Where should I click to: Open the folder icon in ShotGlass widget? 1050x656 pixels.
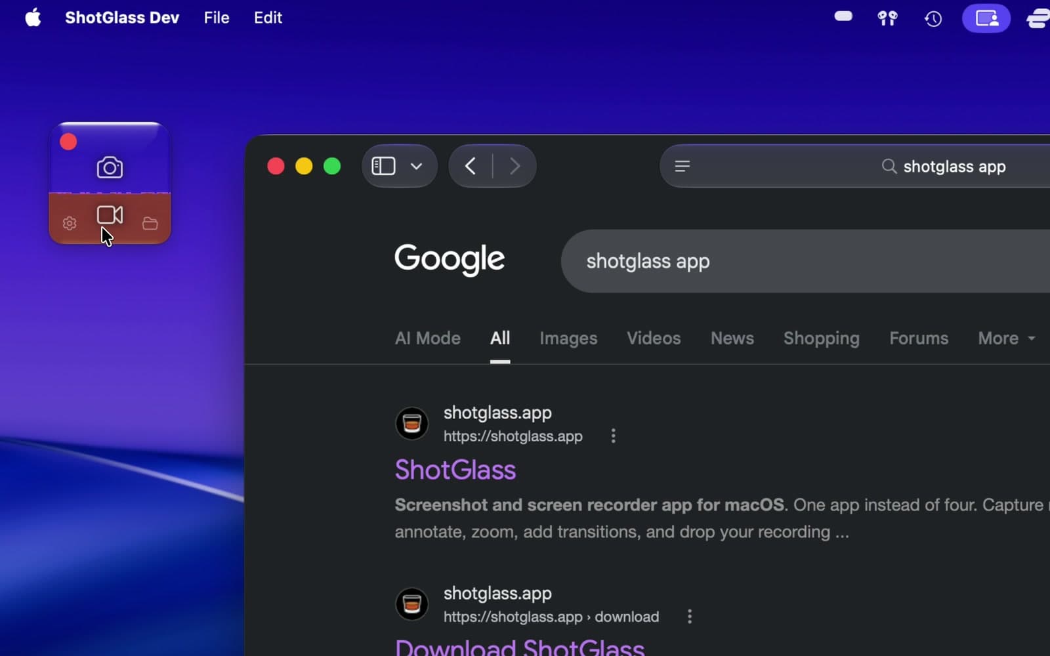tap(150, 224)
